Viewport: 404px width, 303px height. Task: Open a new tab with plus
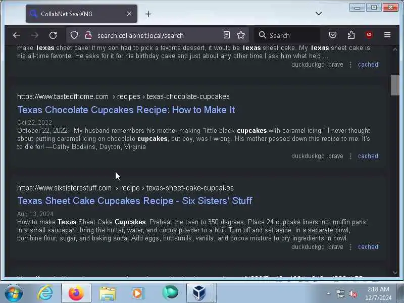click(x=148, y=14)
